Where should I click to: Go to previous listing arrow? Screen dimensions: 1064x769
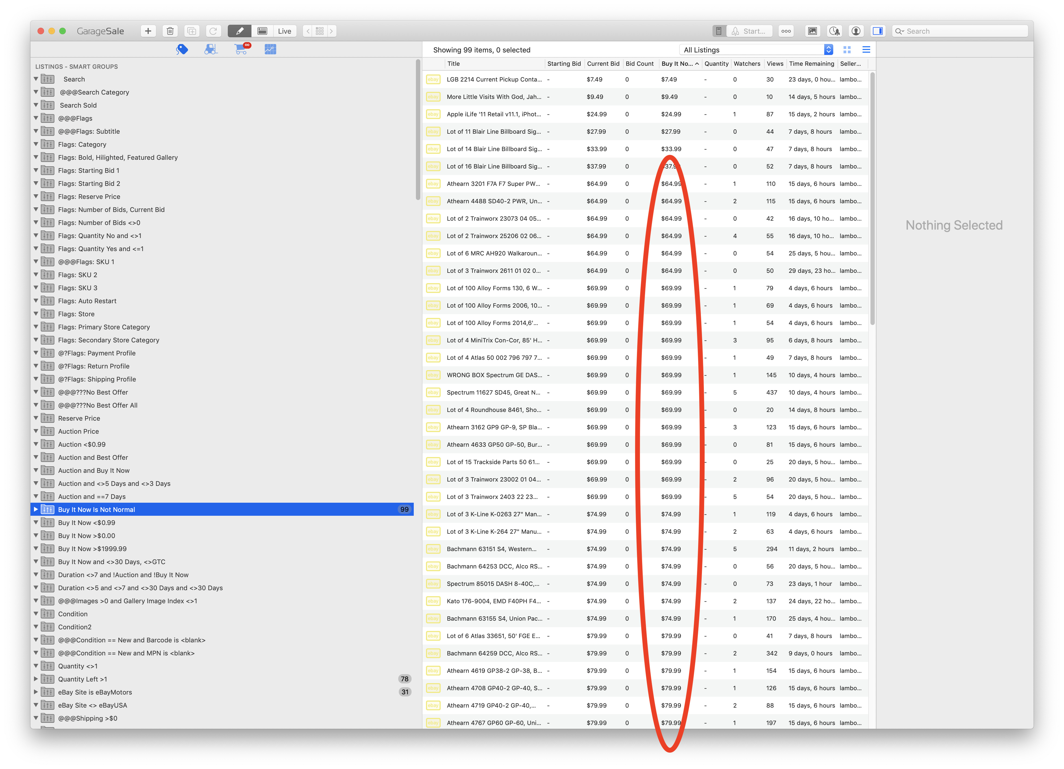click(x=308, y=31)
